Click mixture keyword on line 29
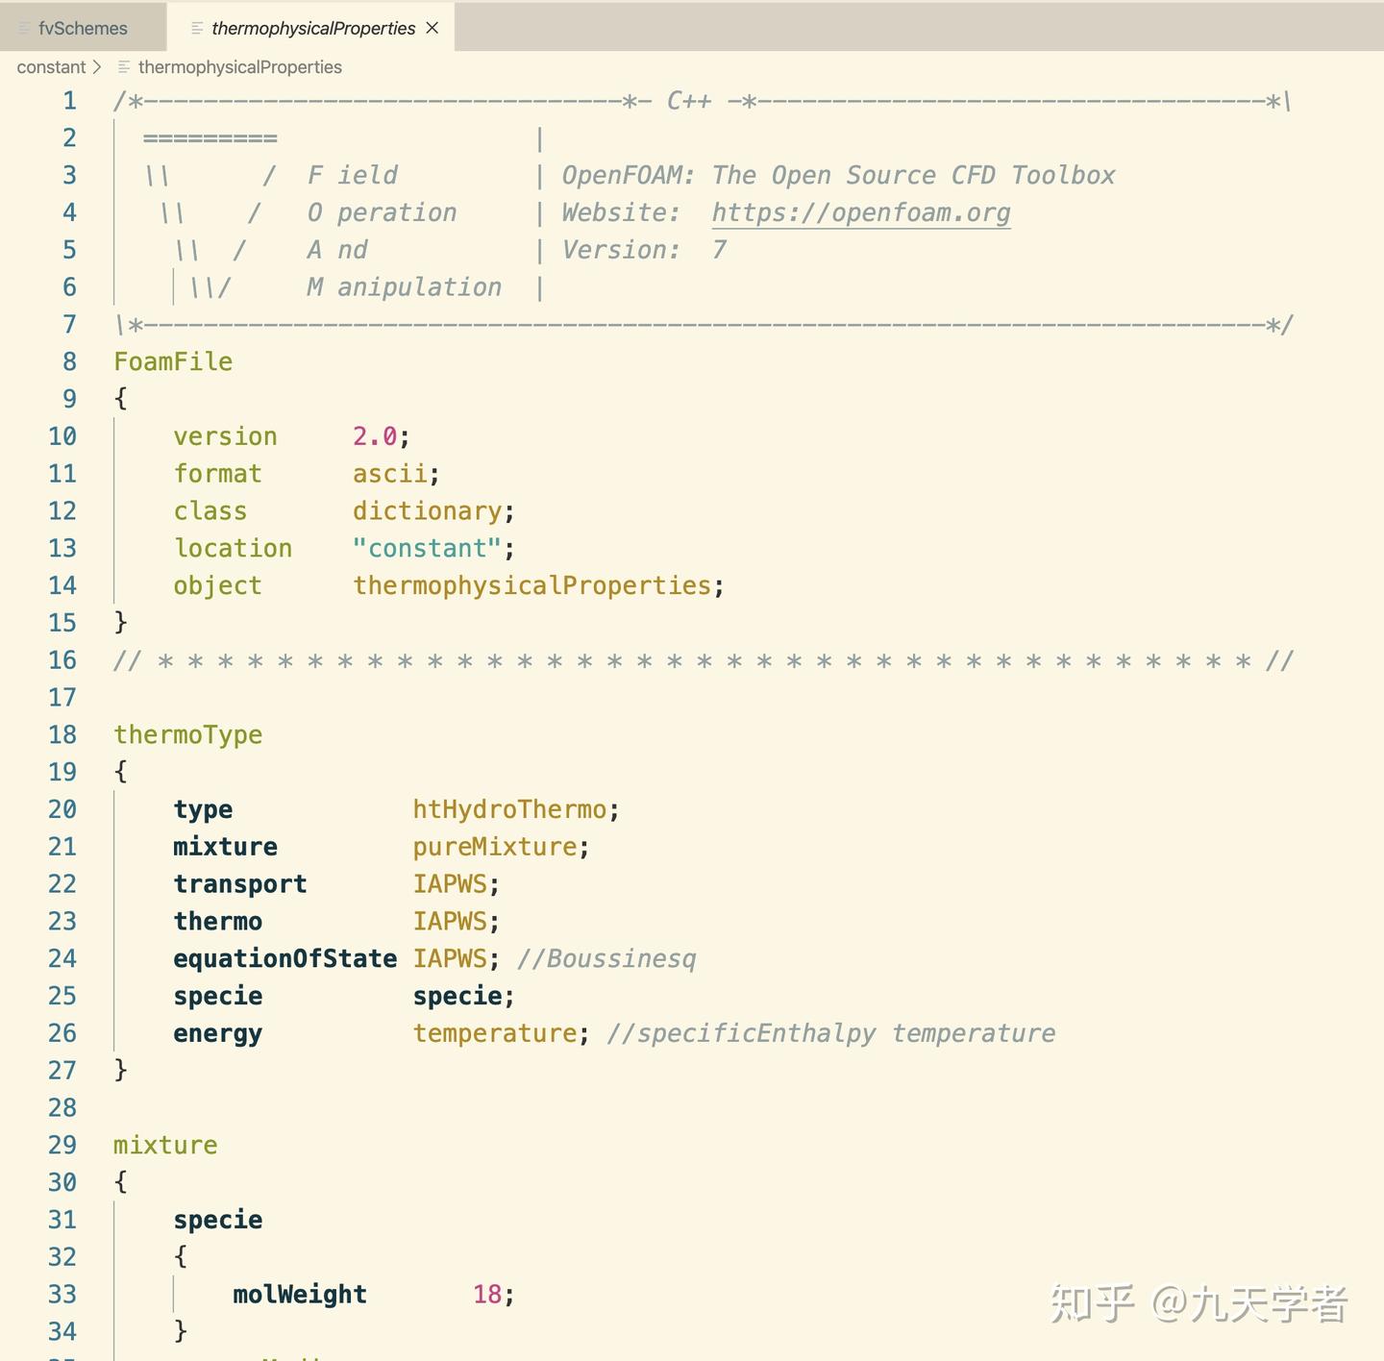 [x=165, y=1146]
